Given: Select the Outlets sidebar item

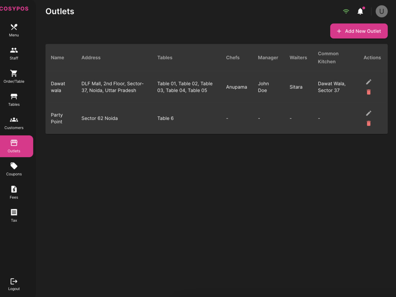Looking at the screenshot, I should 16,146.
